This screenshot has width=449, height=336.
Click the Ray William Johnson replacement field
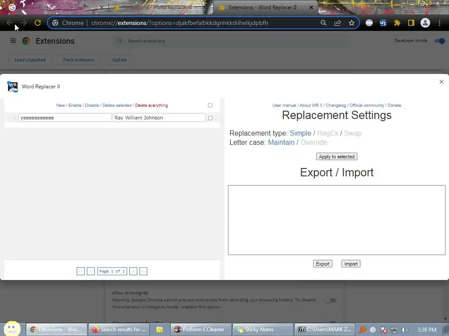[x=159, y=118]
